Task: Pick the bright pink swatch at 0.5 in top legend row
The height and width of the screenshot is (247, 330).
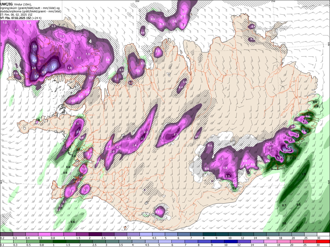Action: pos(44,234)
